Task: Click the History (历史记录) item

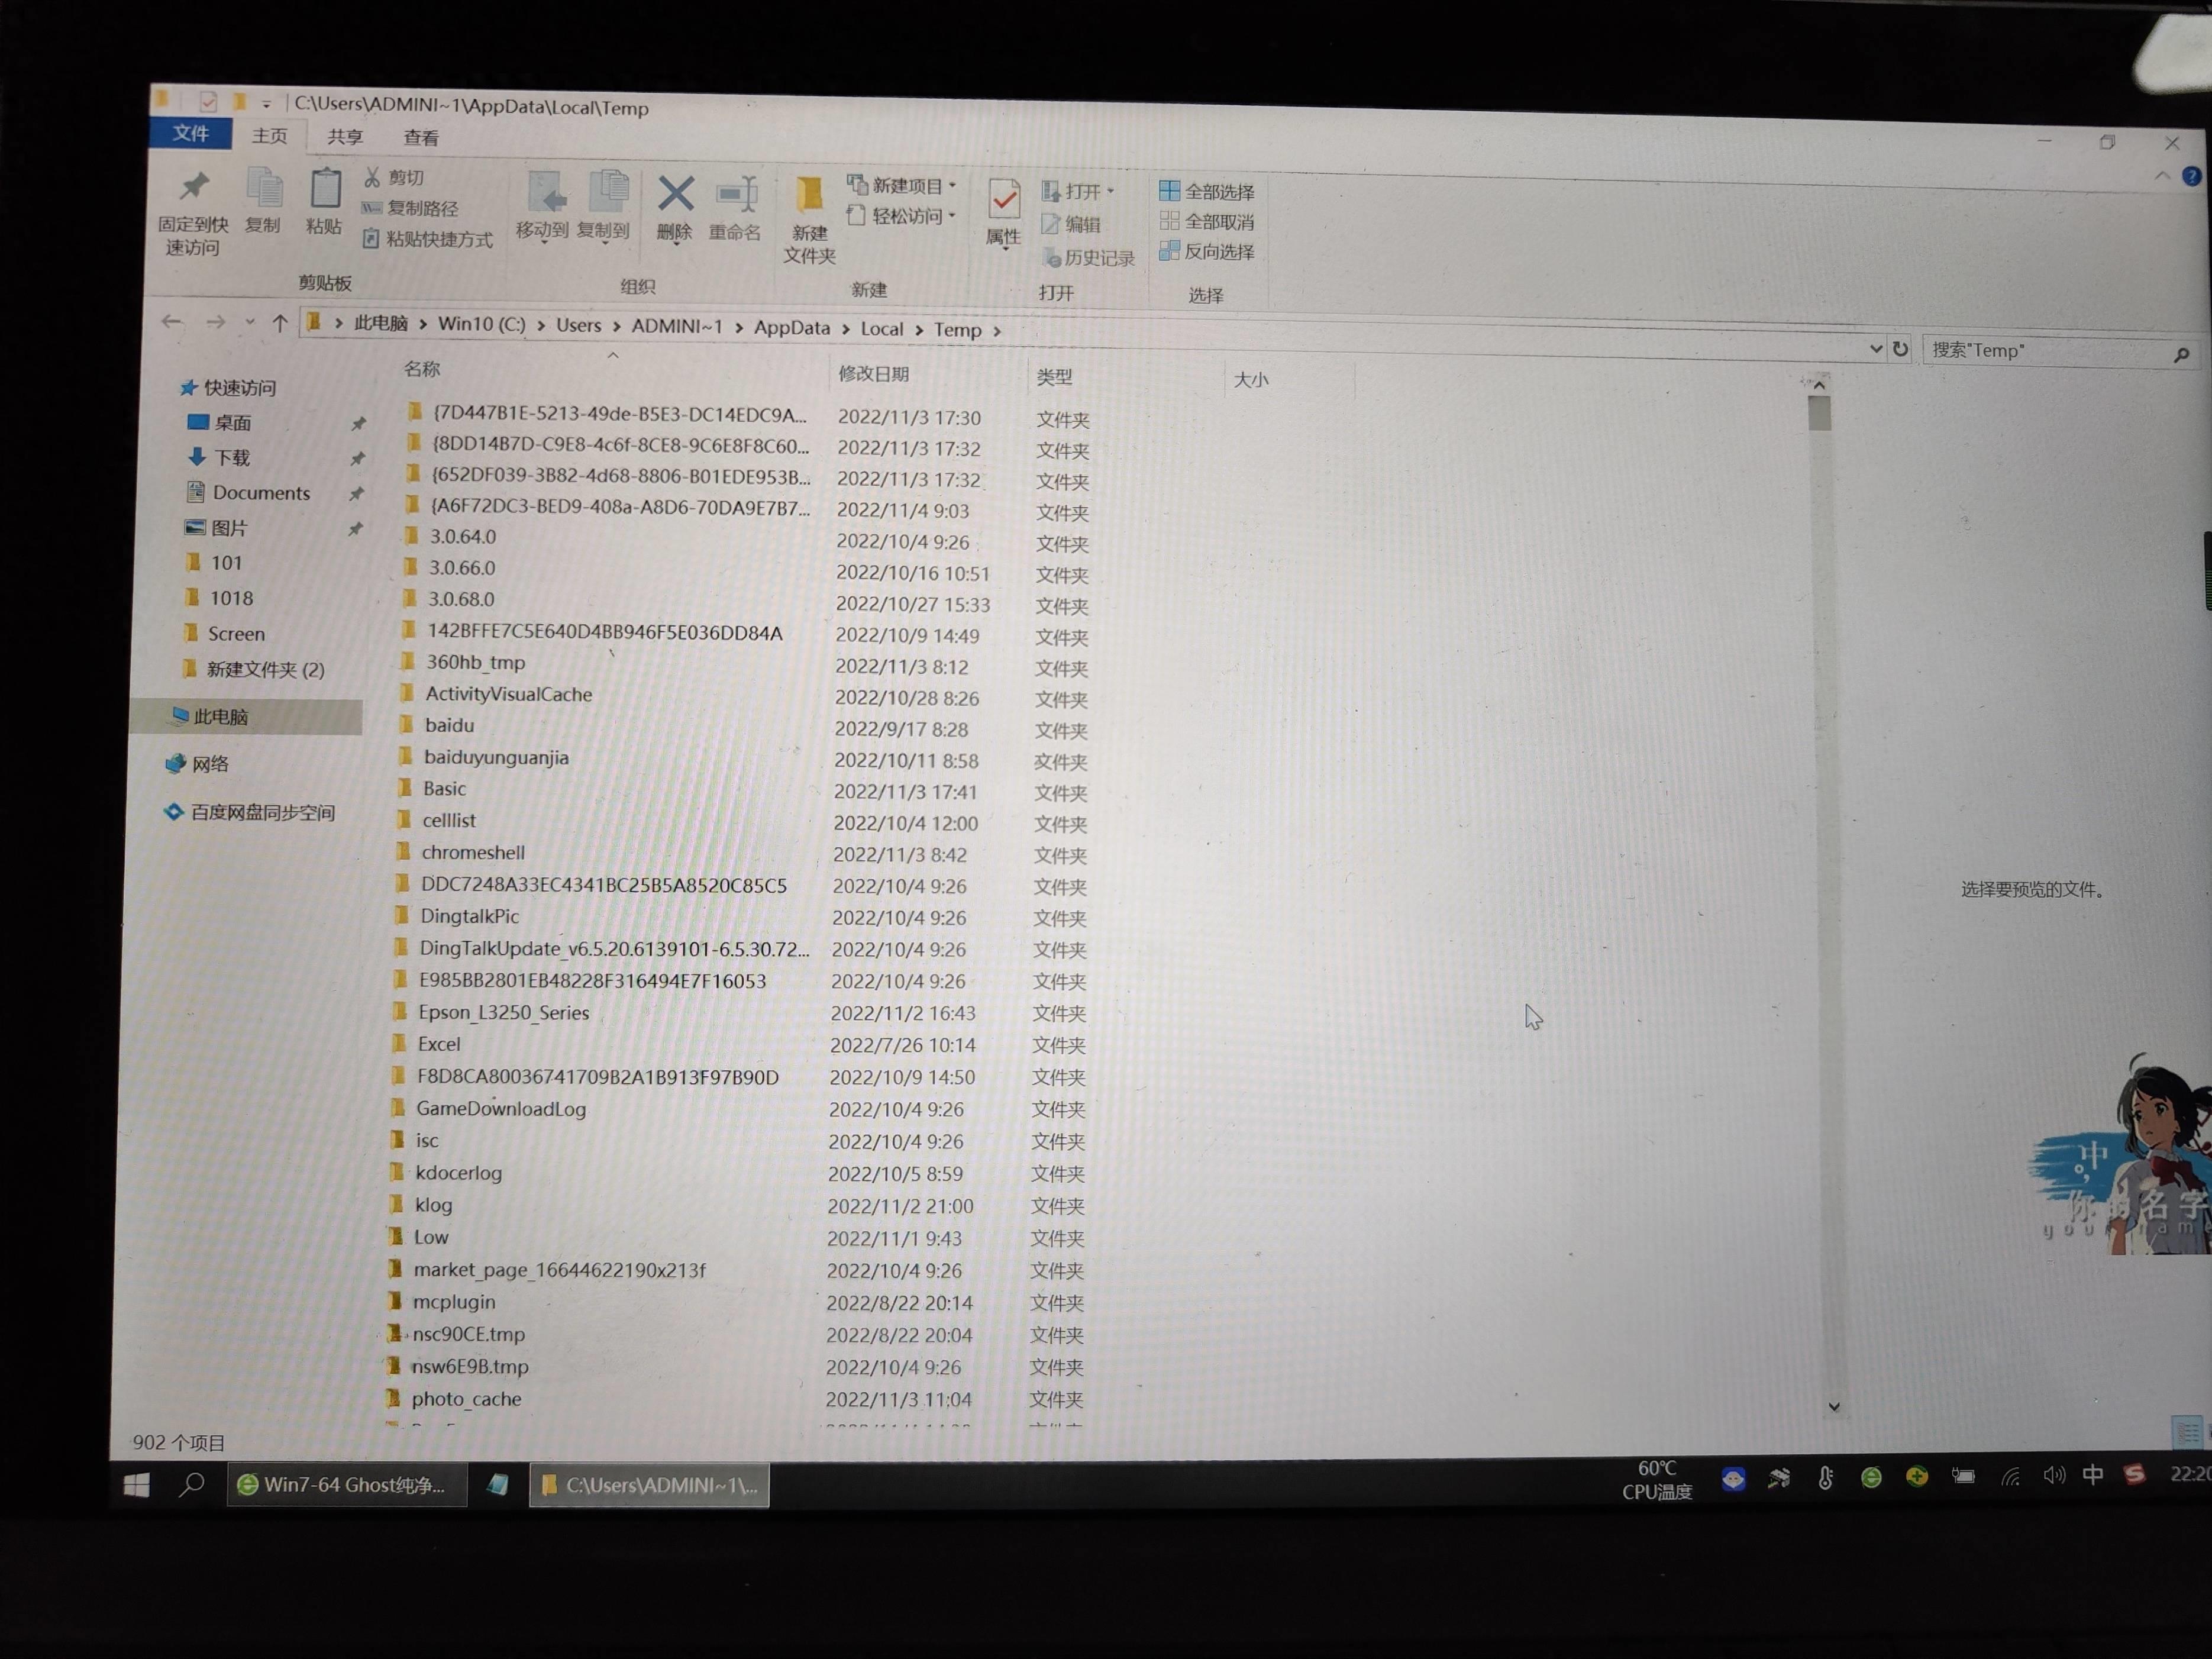Action: [x=1090, y=258]
